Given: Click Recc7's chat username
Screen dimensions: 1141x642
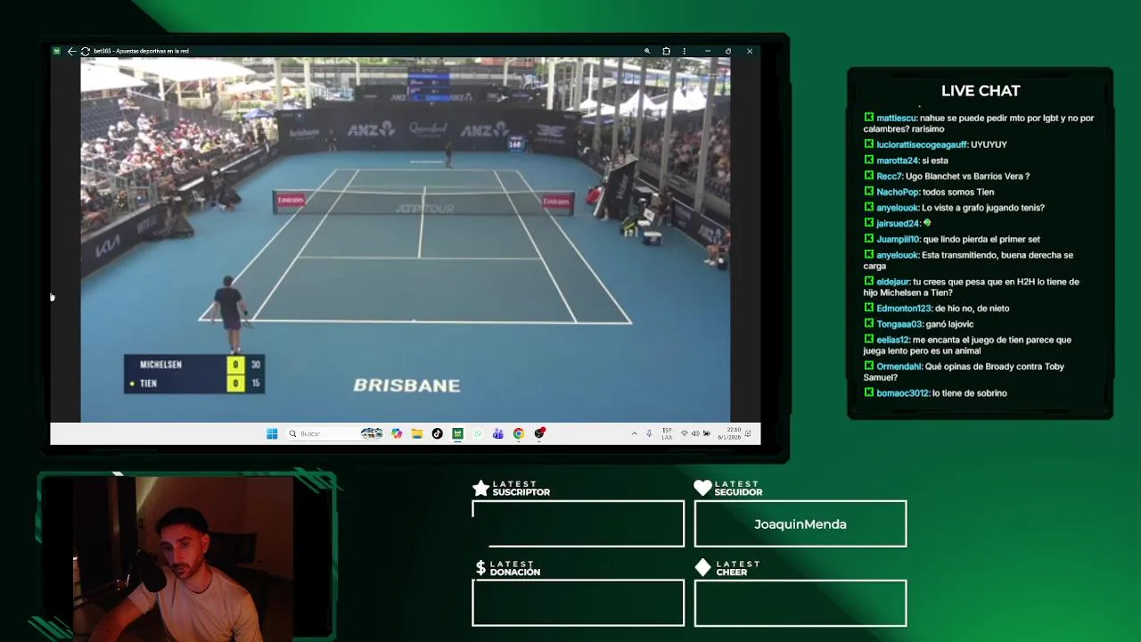Looking at the screenshot, I should click(x=889, y=177).
